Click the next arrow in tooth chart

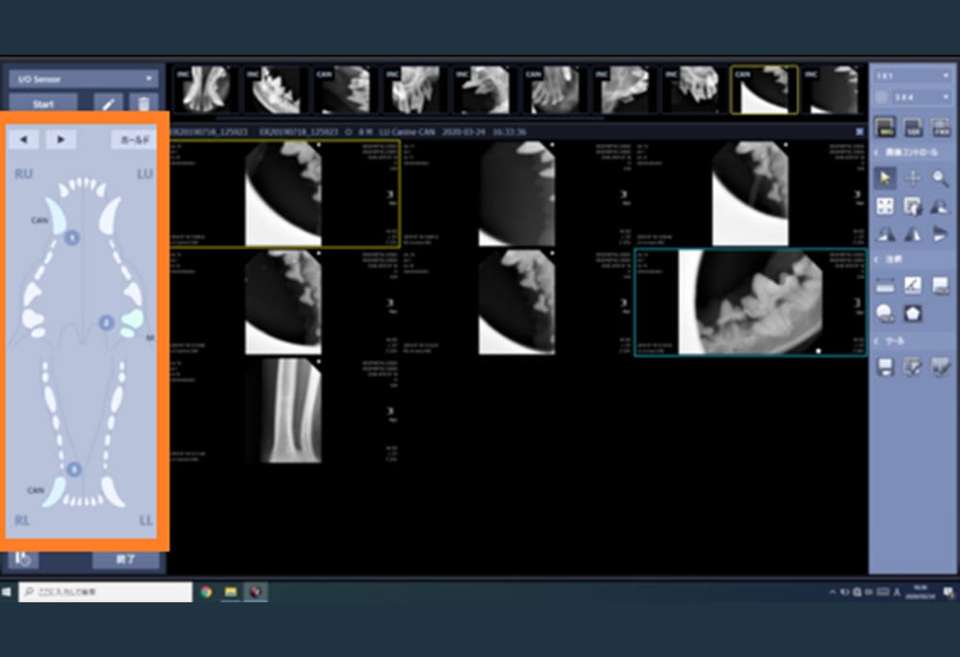pos(61,140)
